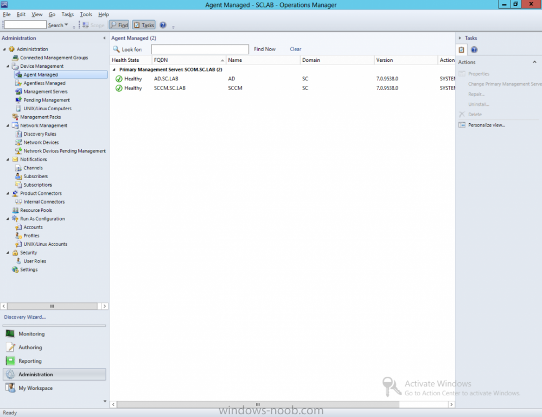Open the Monitoring workspace icon
The image size is (542, 417).
(x=10, y=333)
